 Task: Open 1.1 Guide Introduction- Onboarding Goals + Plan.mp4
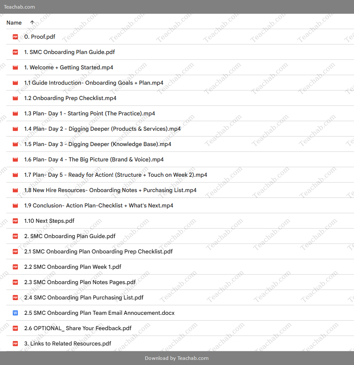tap(94, 83)
